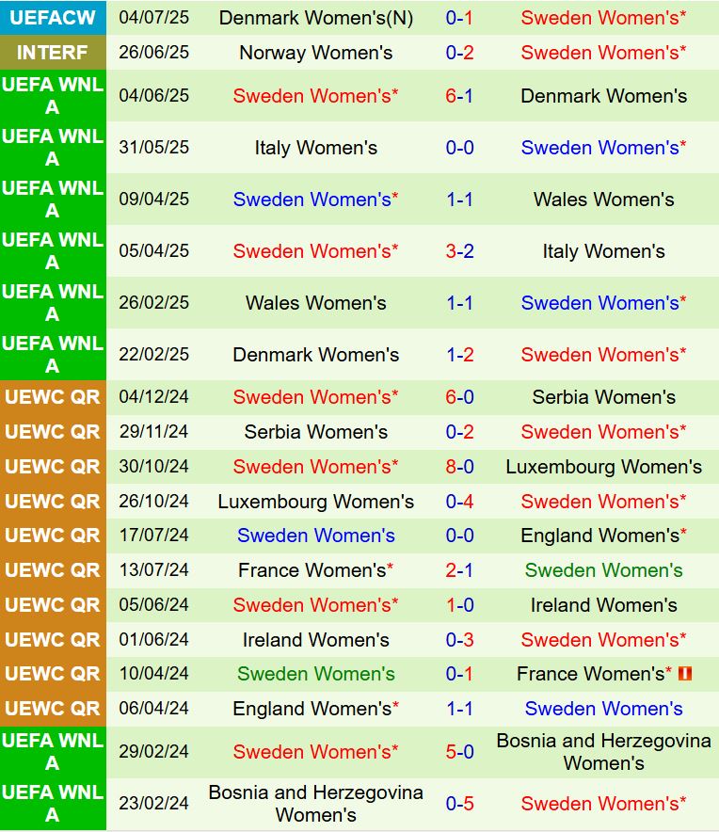
Task: Click the green Sweden Women's on 13/07/24
Action: (x=603, y=570)
